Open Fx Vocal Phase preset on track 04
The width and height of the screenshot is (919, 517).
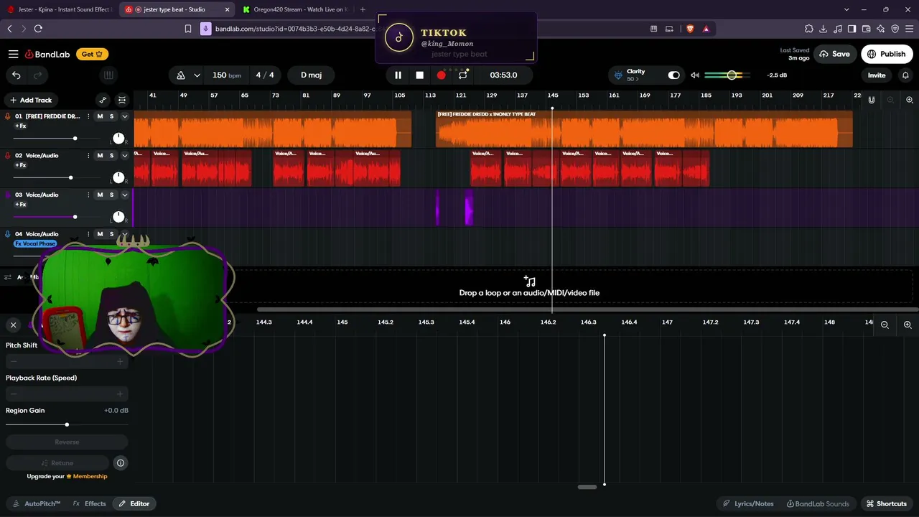pyautogui.click(x=35, y=244)
